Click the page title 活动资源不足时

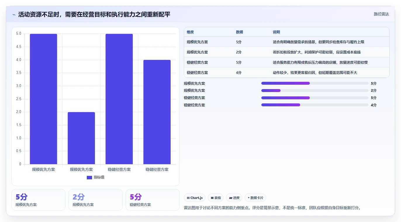[94, 14]
